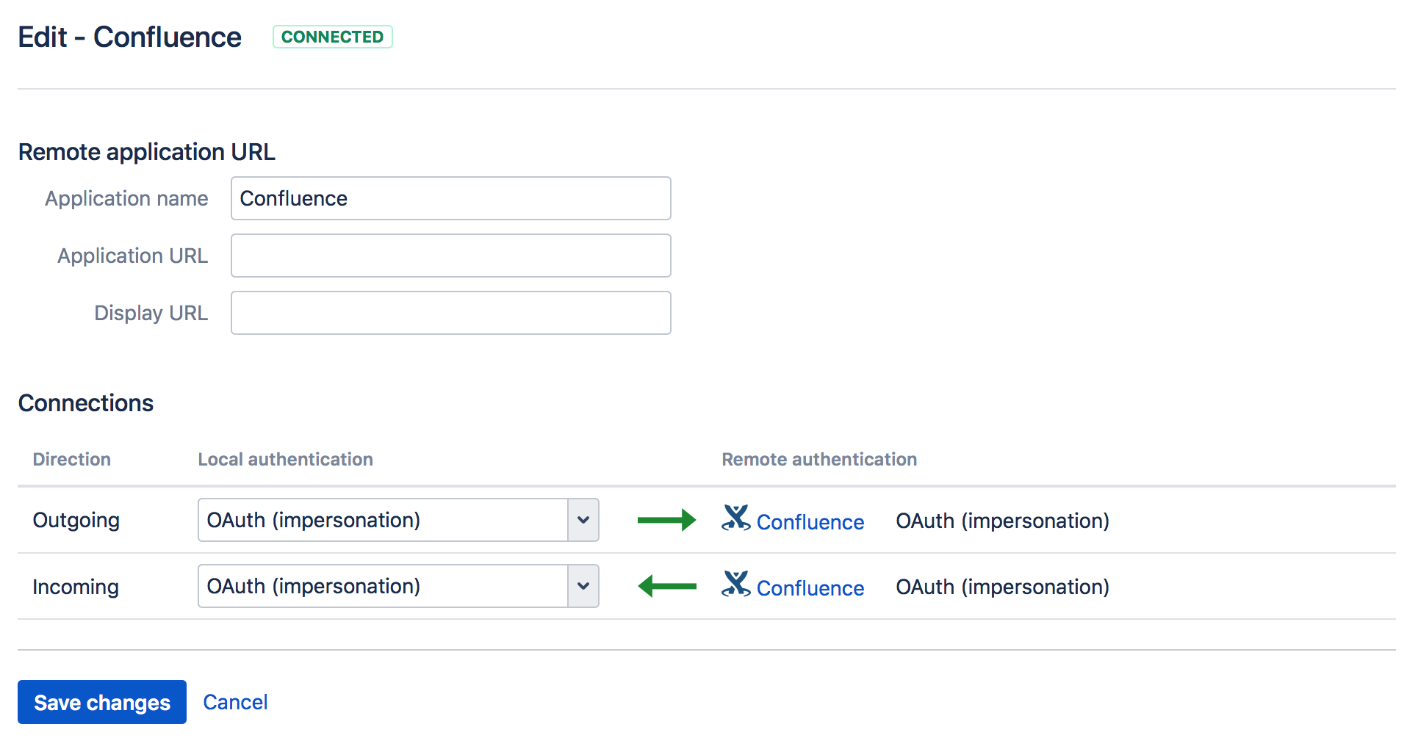Click Outgoing row's remote OAuth (impersonation) text
The width and height of the screenshot is (1418, 749).
[x=1002, y=521]
